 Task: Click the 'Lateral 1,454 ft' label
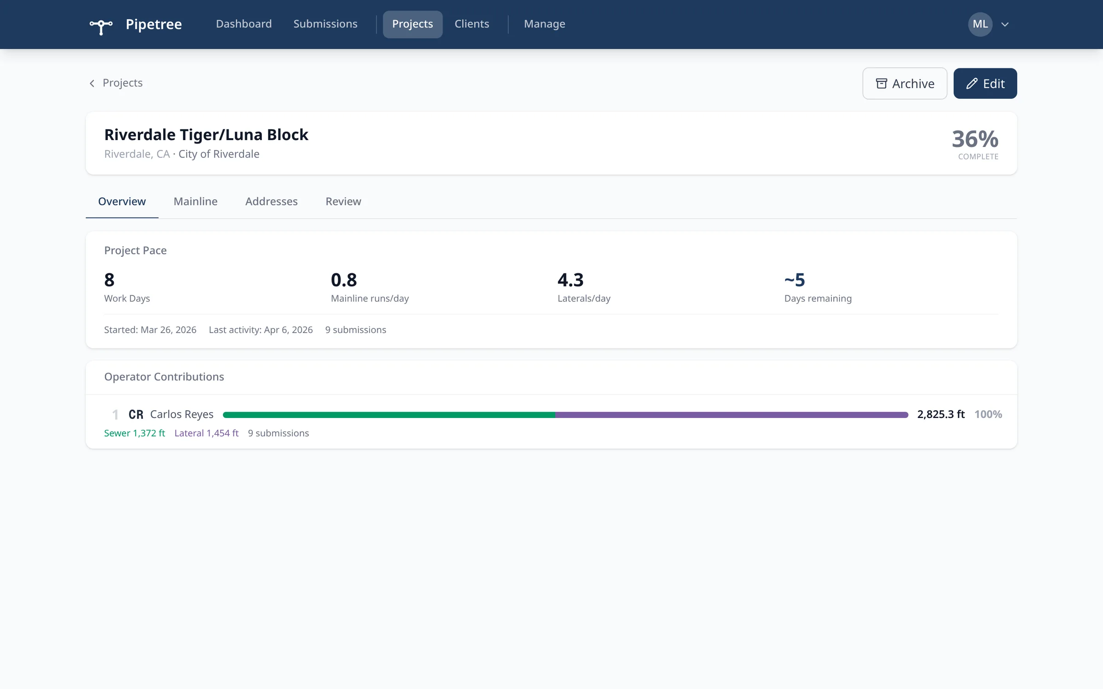[x=206, y=433]
